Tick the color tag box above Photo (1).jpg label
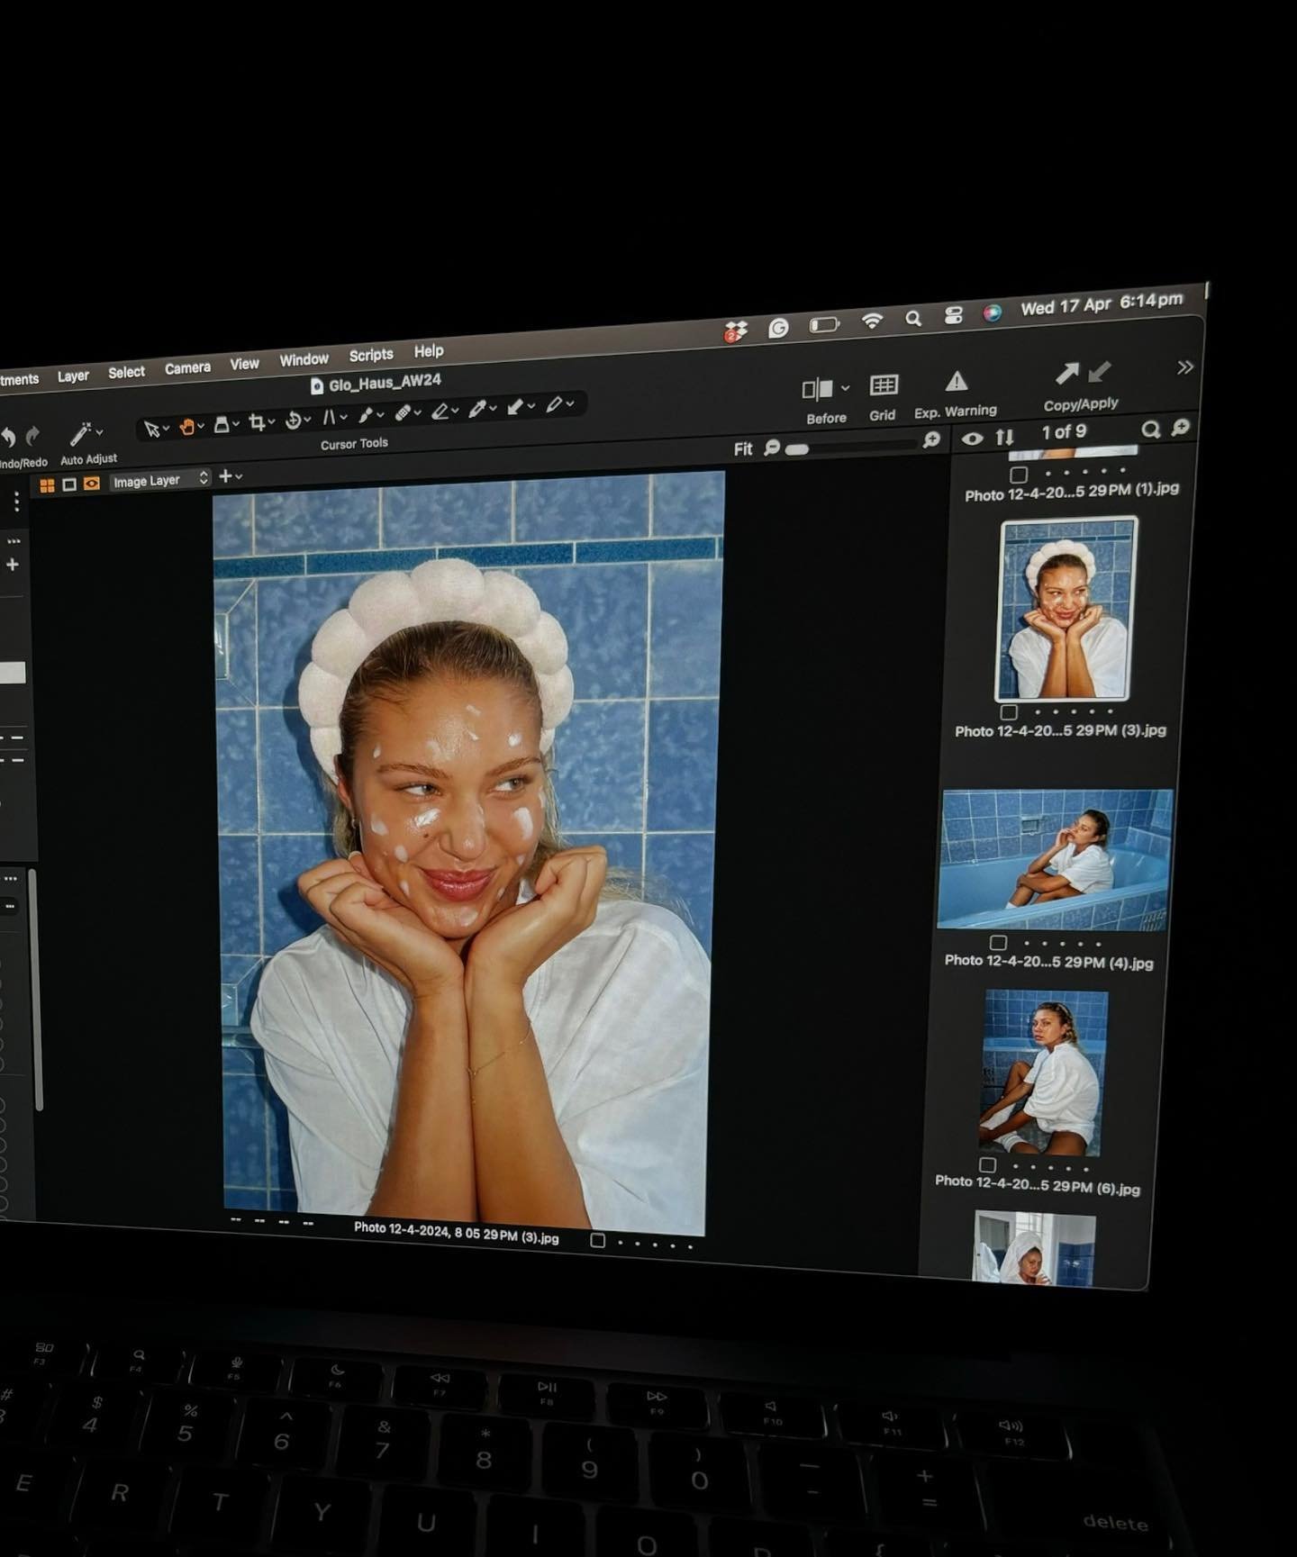The width and height of the screenshot is (1297, 1557). pos(1019,475)
